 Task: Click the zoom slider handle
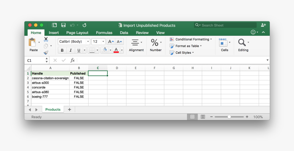[x=229, y=117]
